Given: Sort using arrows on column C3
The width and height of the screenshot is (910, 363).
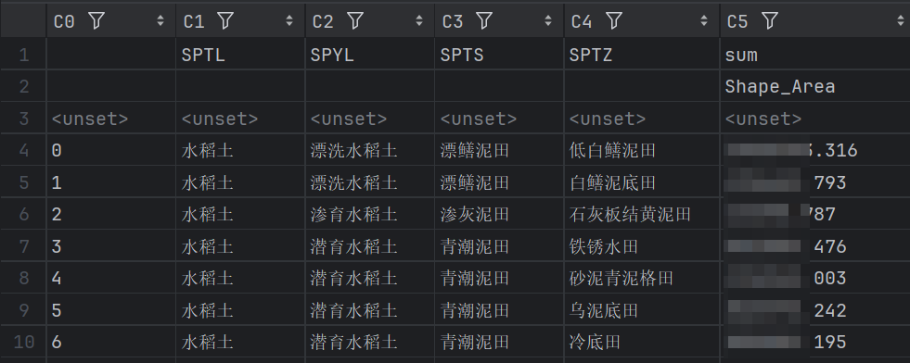Looking at the screenshot, I should pyautogui.click(x=548, y=21).
